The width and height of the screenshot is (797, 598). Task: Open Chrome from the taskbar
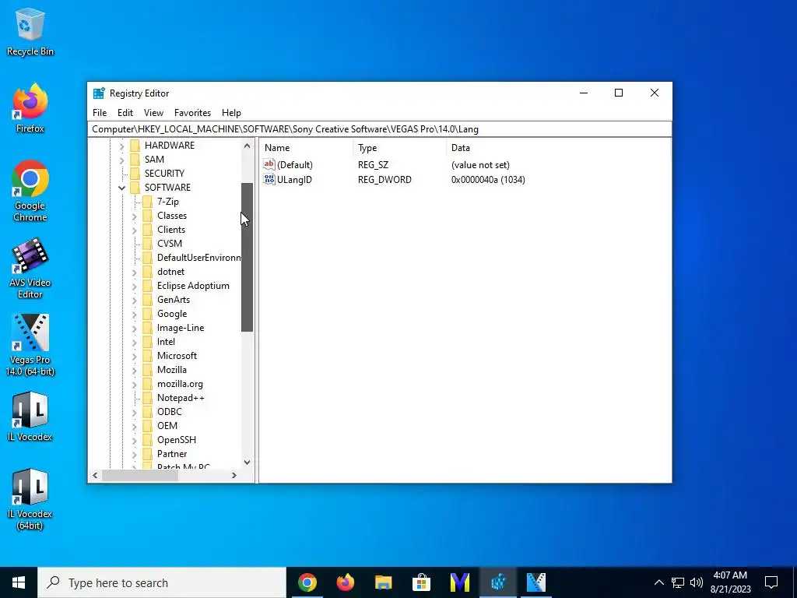[x=307, y=582]
